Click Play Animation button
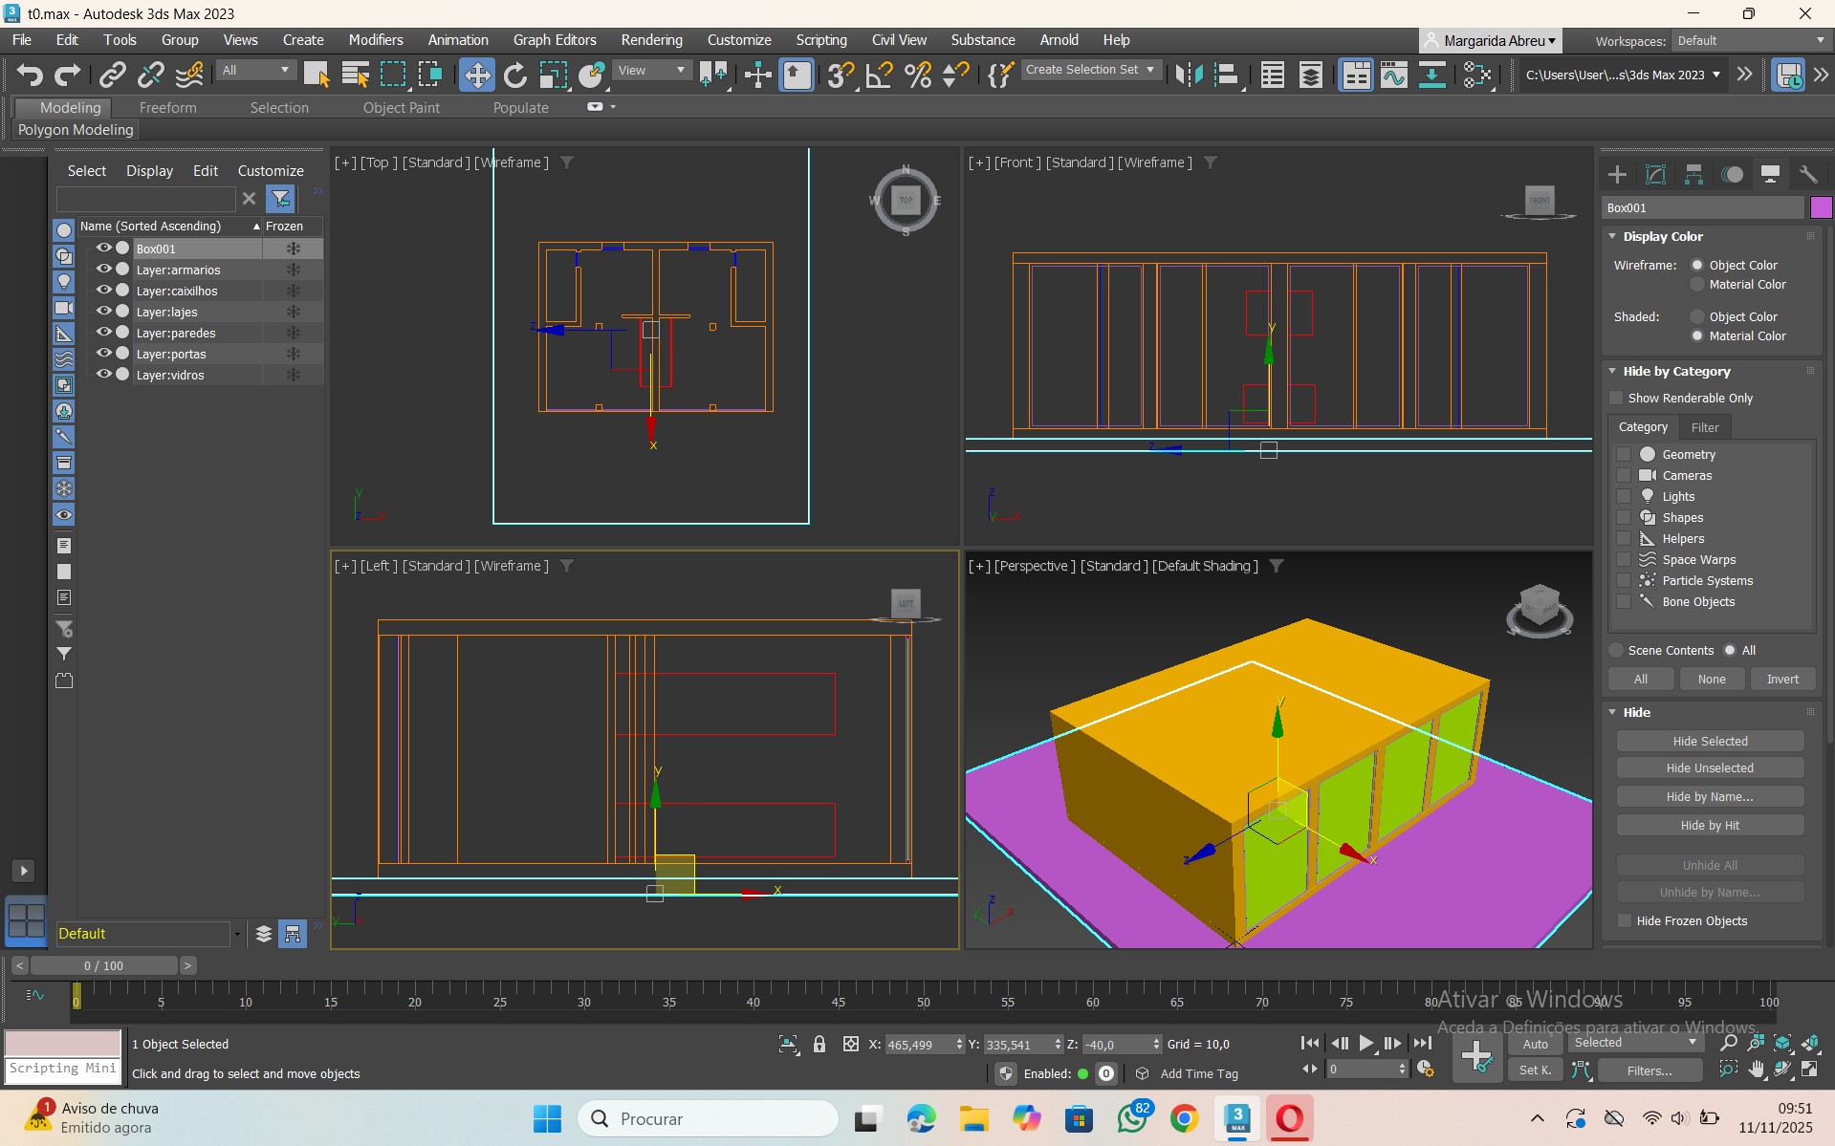The image size is (1835, 1146). 1366,1043
